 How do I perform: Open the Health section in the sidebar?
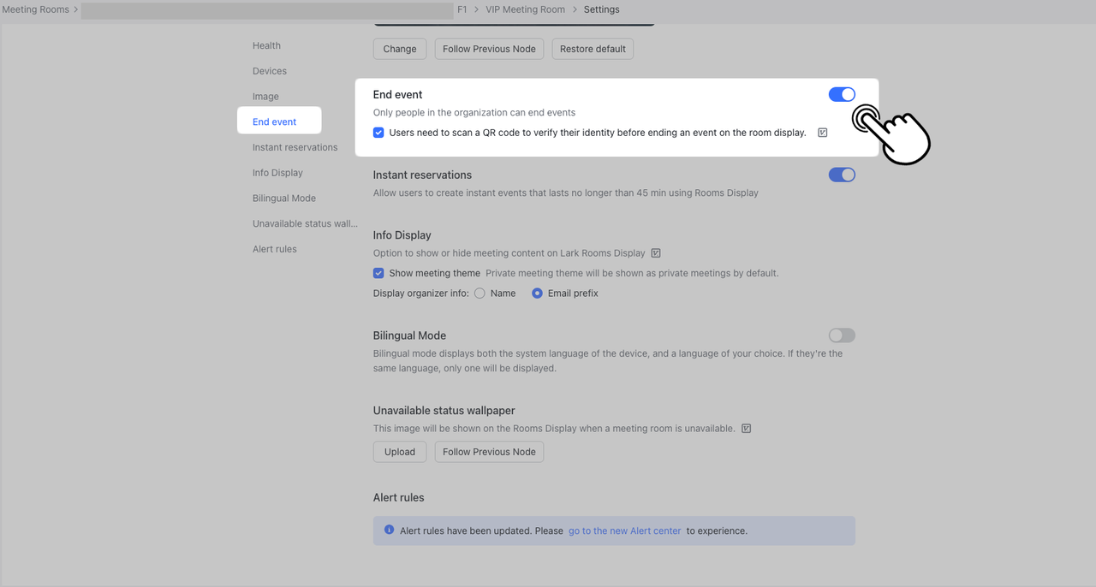(x=266, y=46)
